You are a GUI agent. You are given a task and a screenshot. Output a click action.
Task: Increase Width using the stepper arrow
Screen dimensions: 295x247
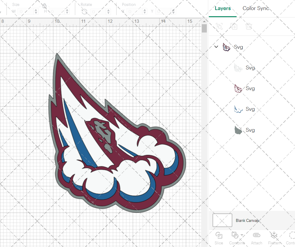[x=36, y=10]
